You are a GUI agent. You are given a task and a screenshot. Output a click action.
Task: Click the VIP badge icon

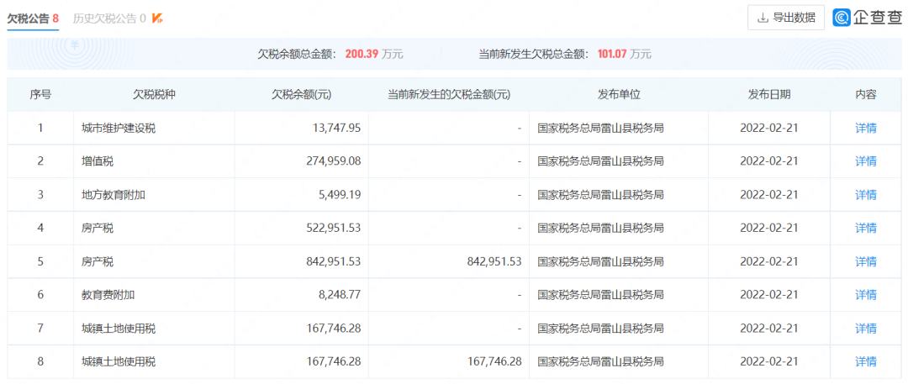[157, 18]
